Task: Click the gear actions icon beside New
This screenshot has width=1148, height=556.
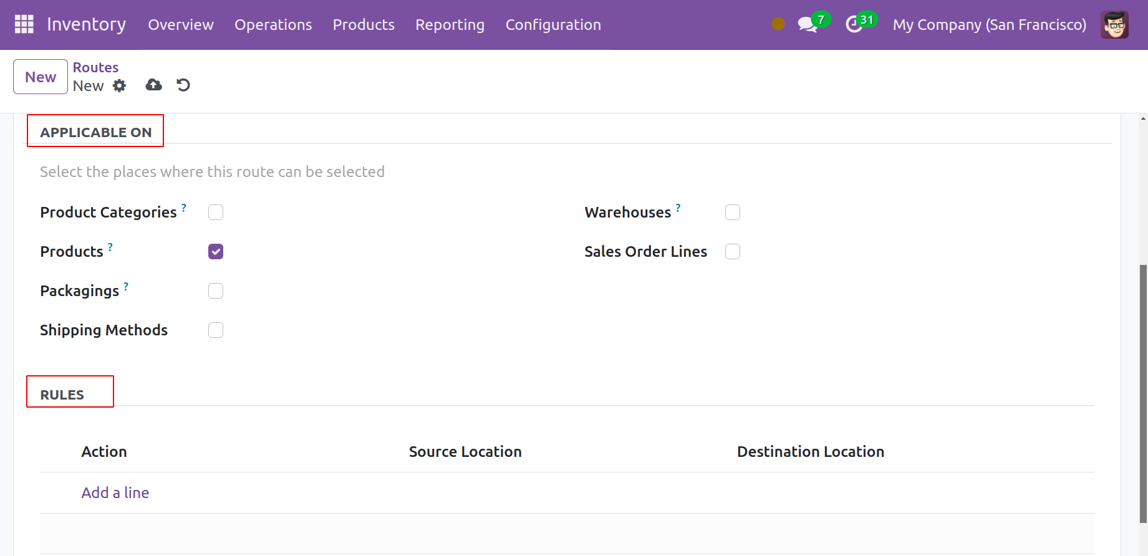Action: tap(119, 86)
